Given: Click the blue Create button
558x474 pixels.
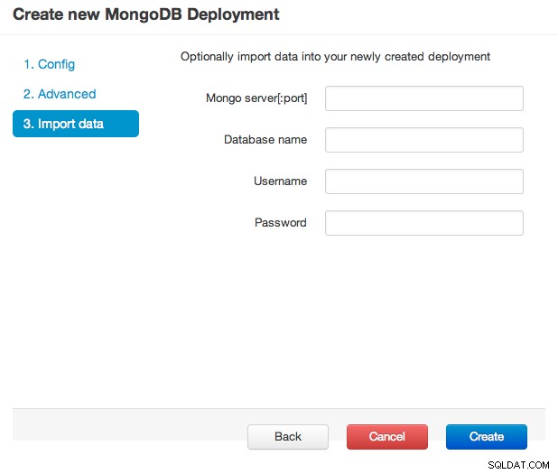Looking at the screenshot, I should [487, 437].
